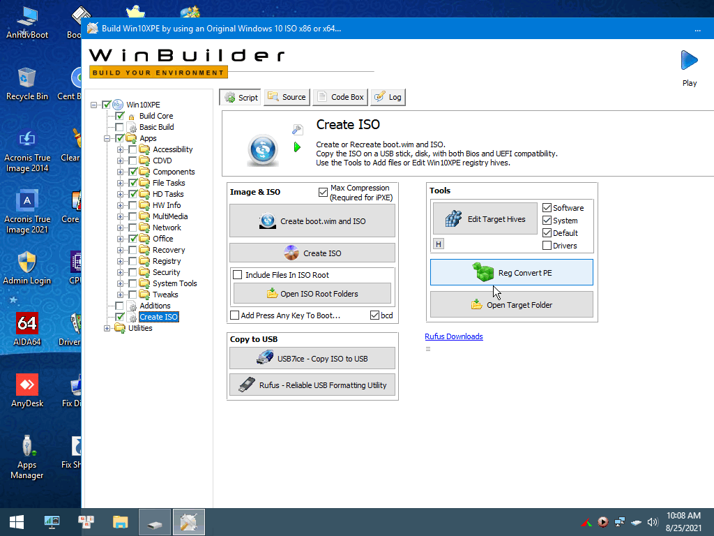This screenshot has height=536, width=714.
Task: Check Drivers hive checkbox
Action: point(547,246)
